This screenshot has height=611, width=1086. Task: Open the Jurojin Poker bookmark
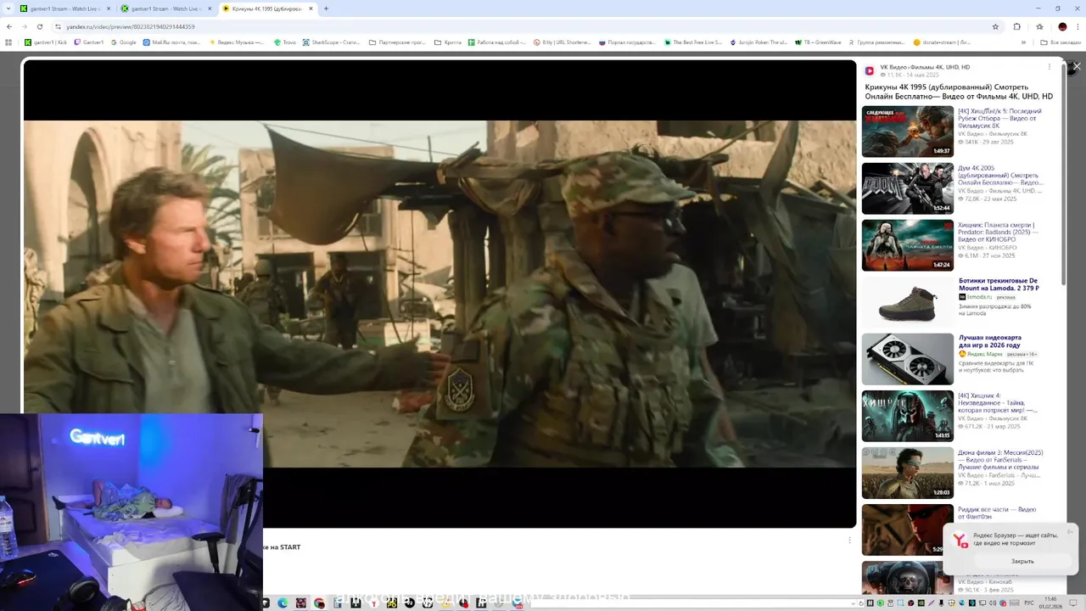[x=759, y=42]
